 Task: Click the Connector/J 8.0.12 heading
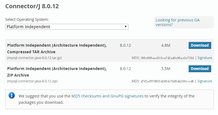[x=32, y=6]
